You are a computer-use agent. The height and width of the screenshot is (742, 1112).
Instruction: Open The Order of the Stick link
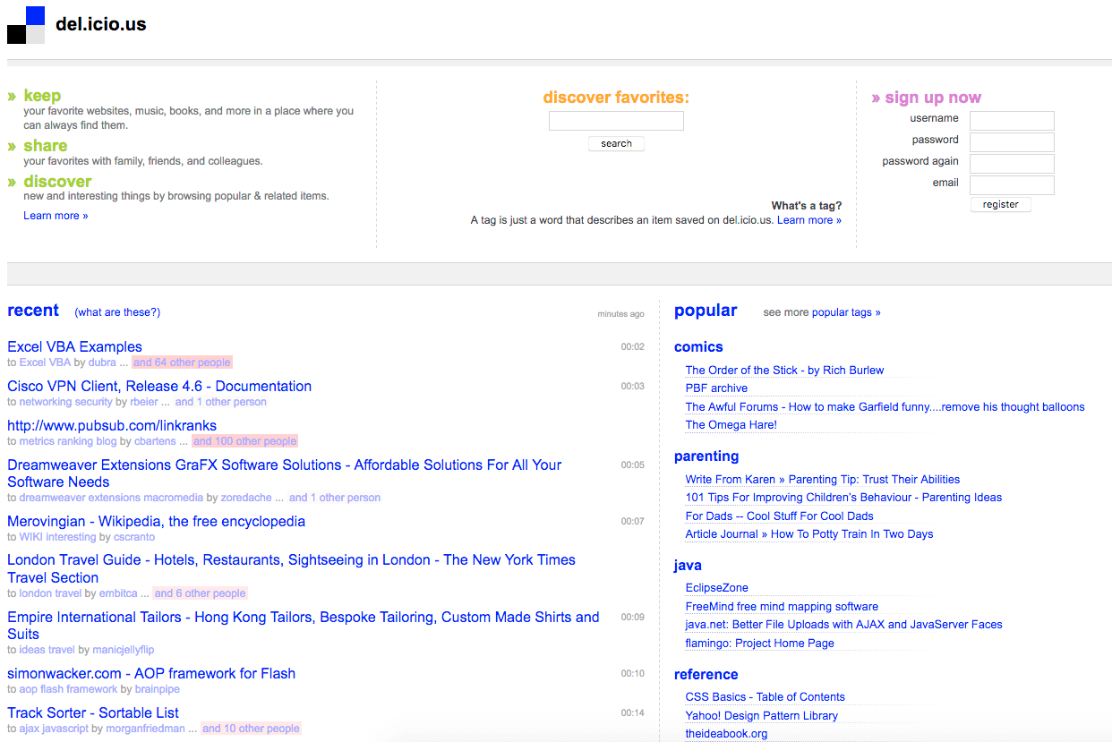784,371
